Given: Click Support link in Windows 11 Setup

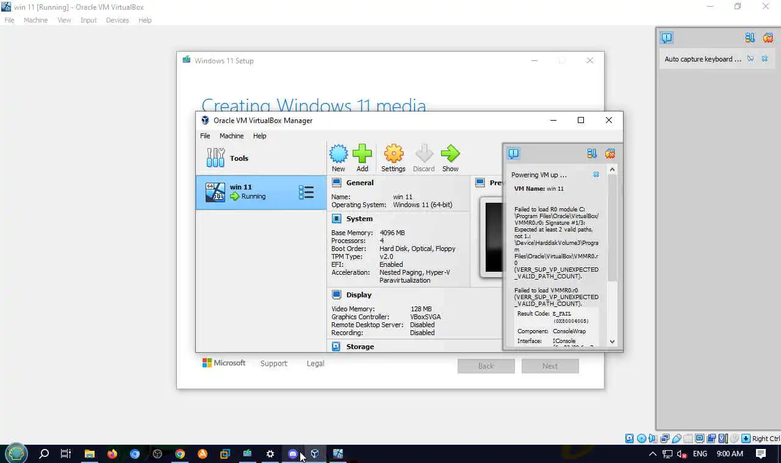Looking at the screenshot, I should click(x=273, y=364).
